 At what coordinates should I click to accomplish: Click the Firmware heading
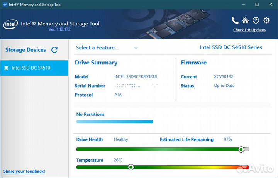(193, 63)
